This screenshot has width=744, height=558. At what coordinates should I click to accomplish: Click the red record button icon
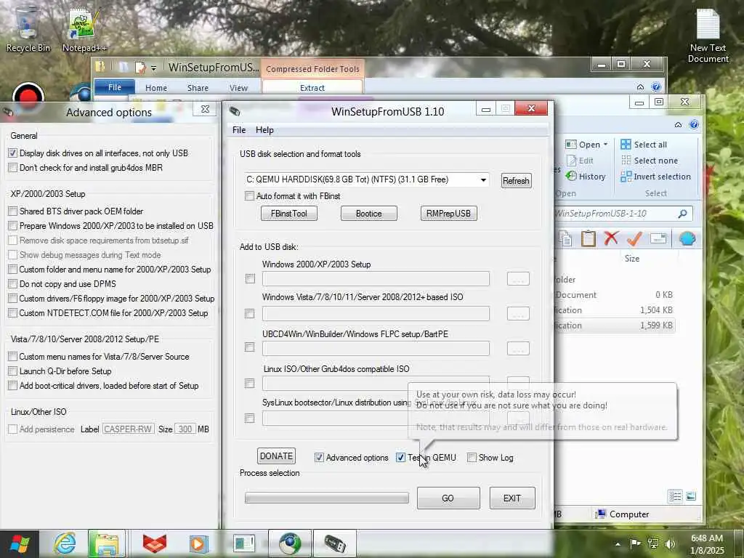28,95
